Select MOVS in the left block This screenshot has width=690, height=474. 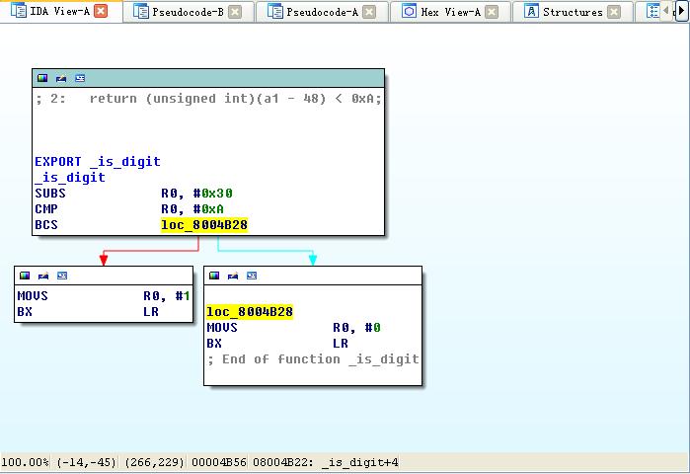(x=33, y=295)
